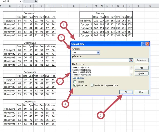159x132 pixels.
Task: Enable Create links to source data
Action: (92, 85)
